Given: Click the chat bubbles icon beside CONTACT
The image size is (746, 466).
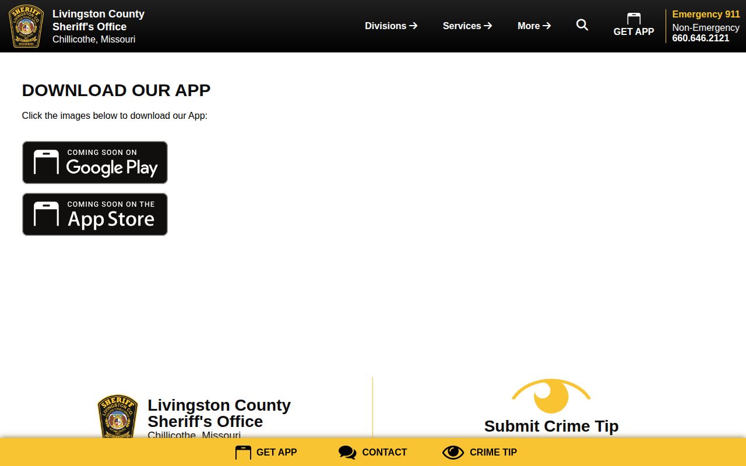Looking at the screenshot, I should (347, 453).
